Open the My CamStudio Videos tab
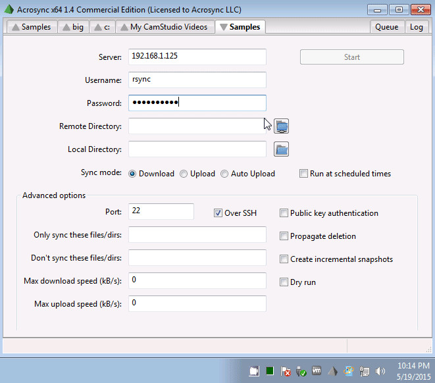 (x=165, y=27)
